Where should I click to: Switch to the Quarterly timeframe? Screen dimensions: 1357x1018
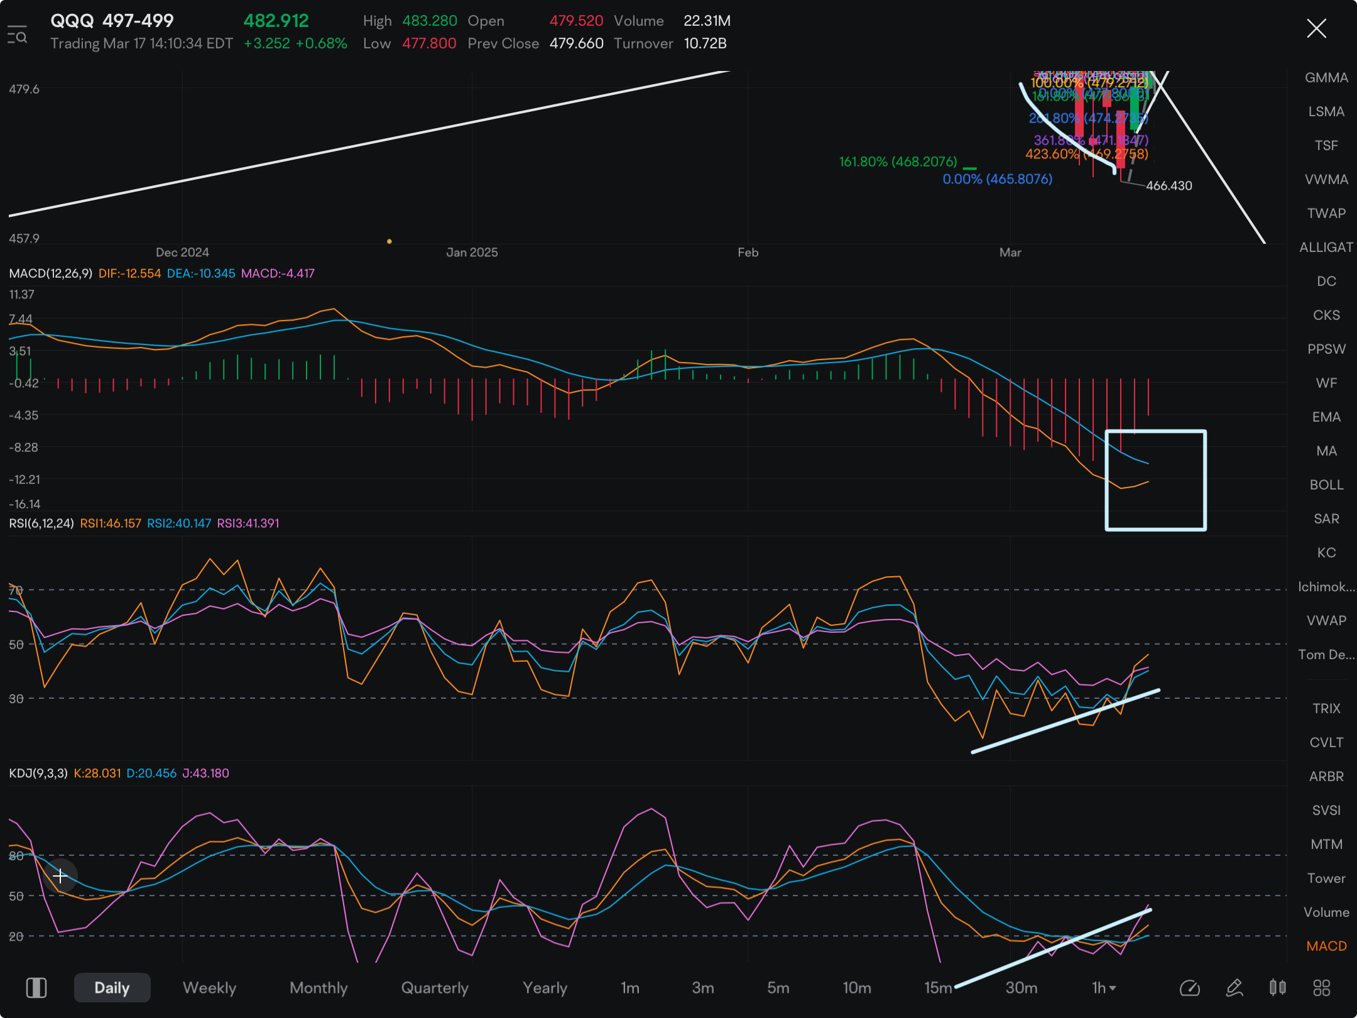click(435, 988)
